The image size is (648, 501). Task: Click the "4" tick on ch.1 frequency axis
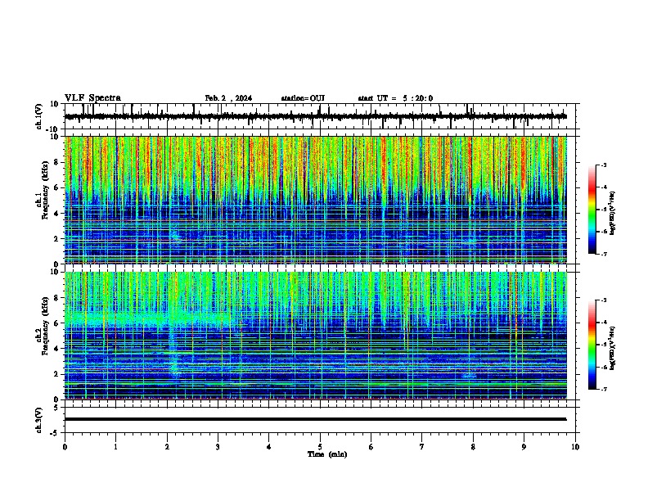point(56,214)
